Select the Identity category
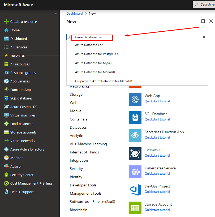This screenshot has height=217, width=215. (76, 177)
